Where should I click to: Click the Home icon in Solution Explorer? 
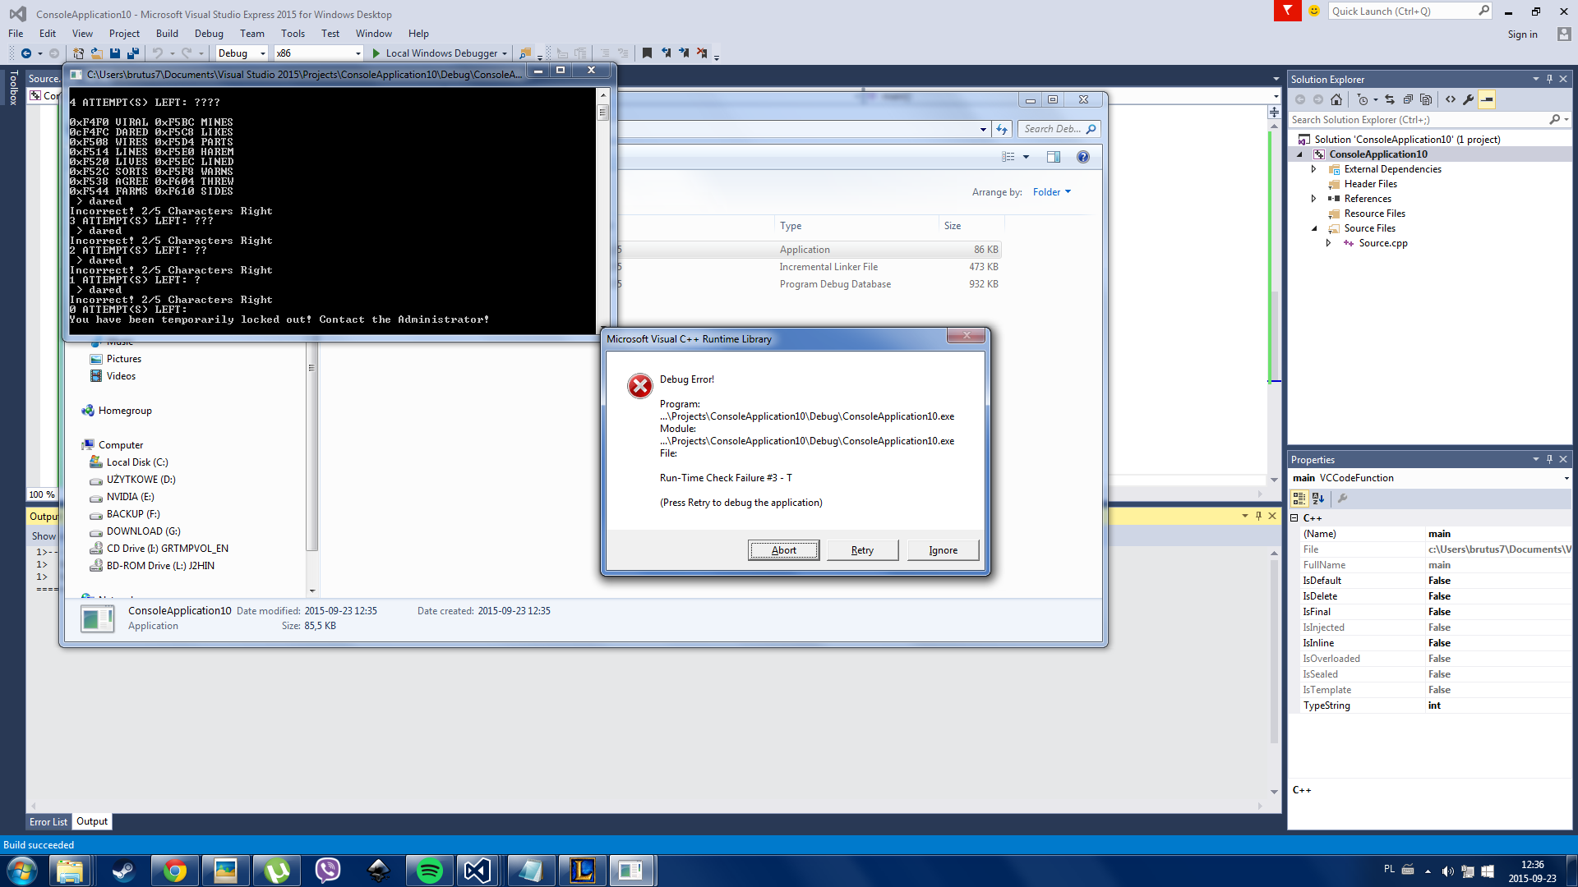[x=1336, y=99]
